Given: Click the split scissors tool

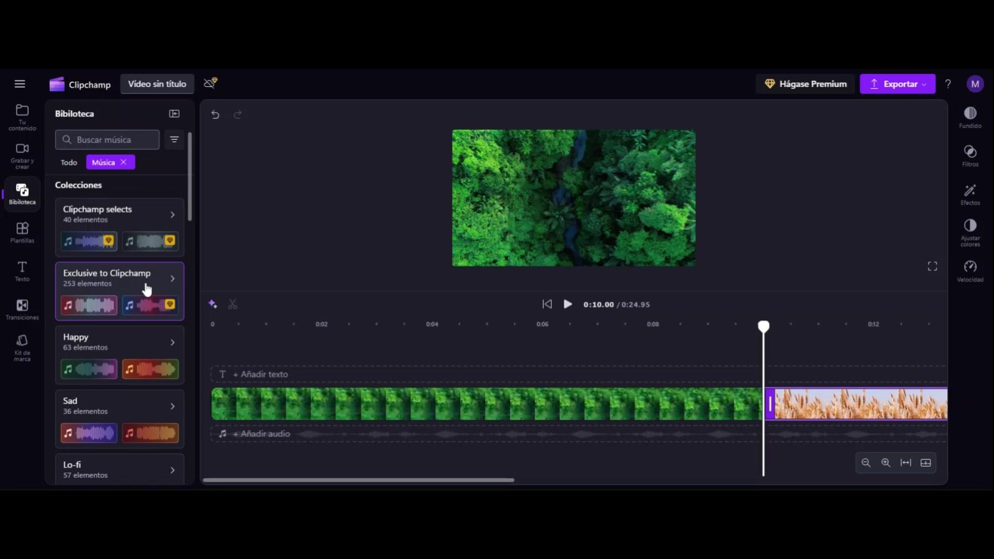Looking at the screenshot, I should click(232, 304).
